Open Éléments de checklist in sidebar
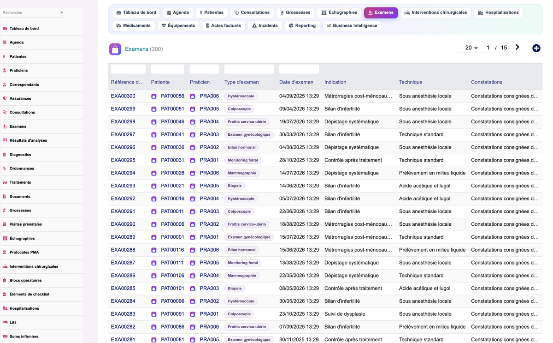Image resolution: width=553 pixels, height=343 pixels. tap(29, 294)
